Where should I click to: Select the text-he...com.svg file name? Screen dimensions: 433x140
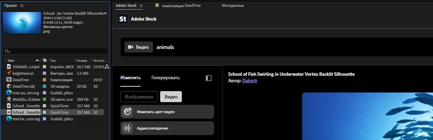pos(26,119)
